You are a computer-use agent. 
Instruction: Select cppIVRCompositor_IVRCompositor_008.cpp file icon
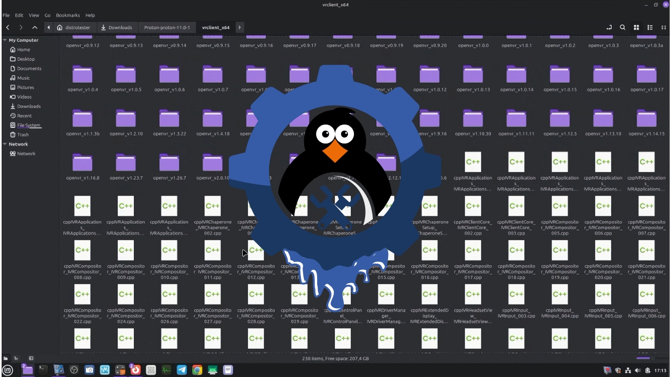click(x=82, y=250)
